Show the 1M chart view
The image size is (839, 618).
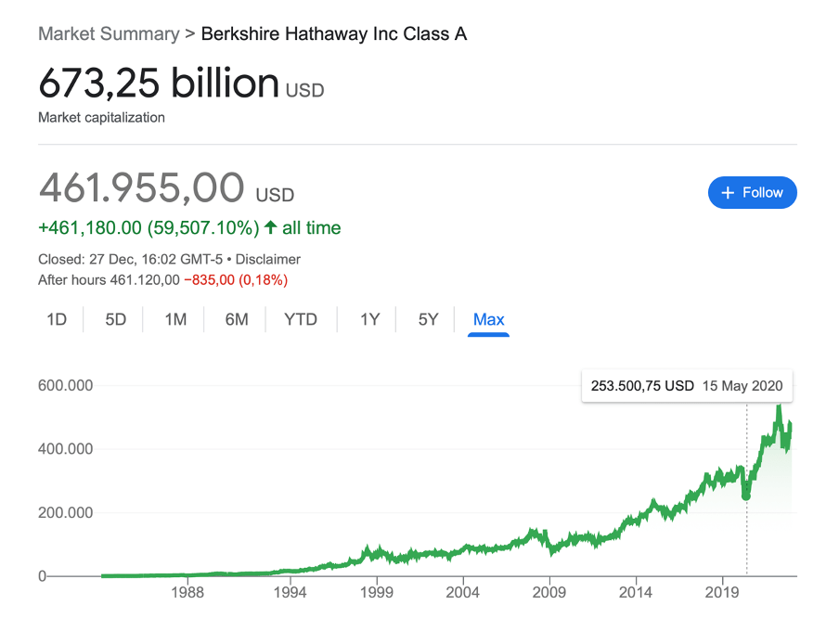(x=175, y=319)
